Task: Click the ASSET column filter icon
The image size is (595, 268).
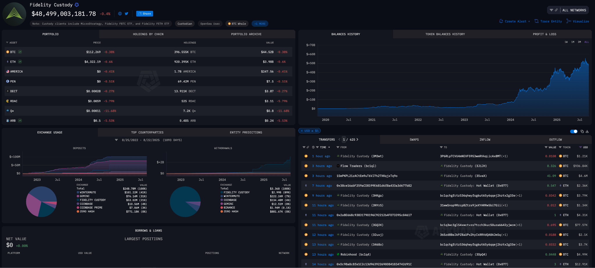Action: tap(7, 43)
